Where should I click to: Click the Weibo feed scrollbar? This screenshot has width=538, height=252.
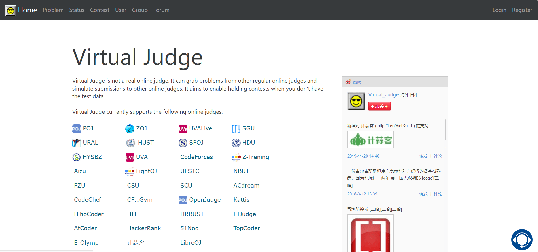click(445, 130)
